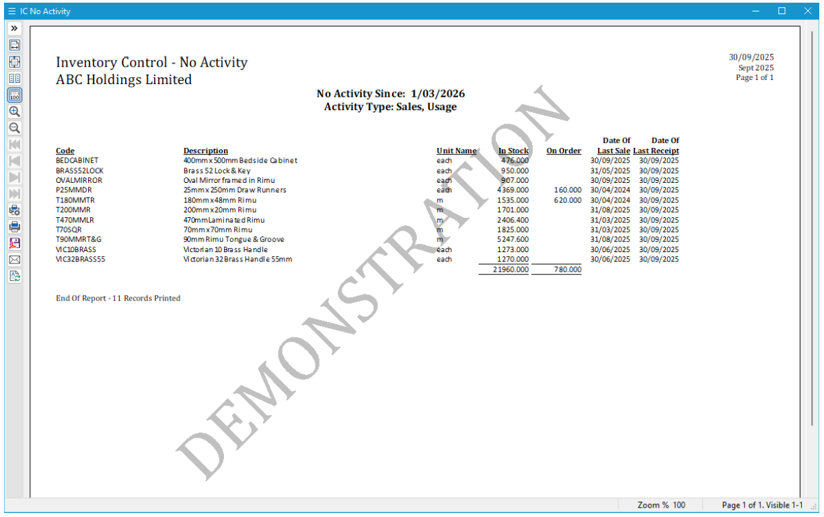The image size is (824, 517).
Task: Click the No Activity Since 1/03/2026 heading
Action: (x=391, y=94)
